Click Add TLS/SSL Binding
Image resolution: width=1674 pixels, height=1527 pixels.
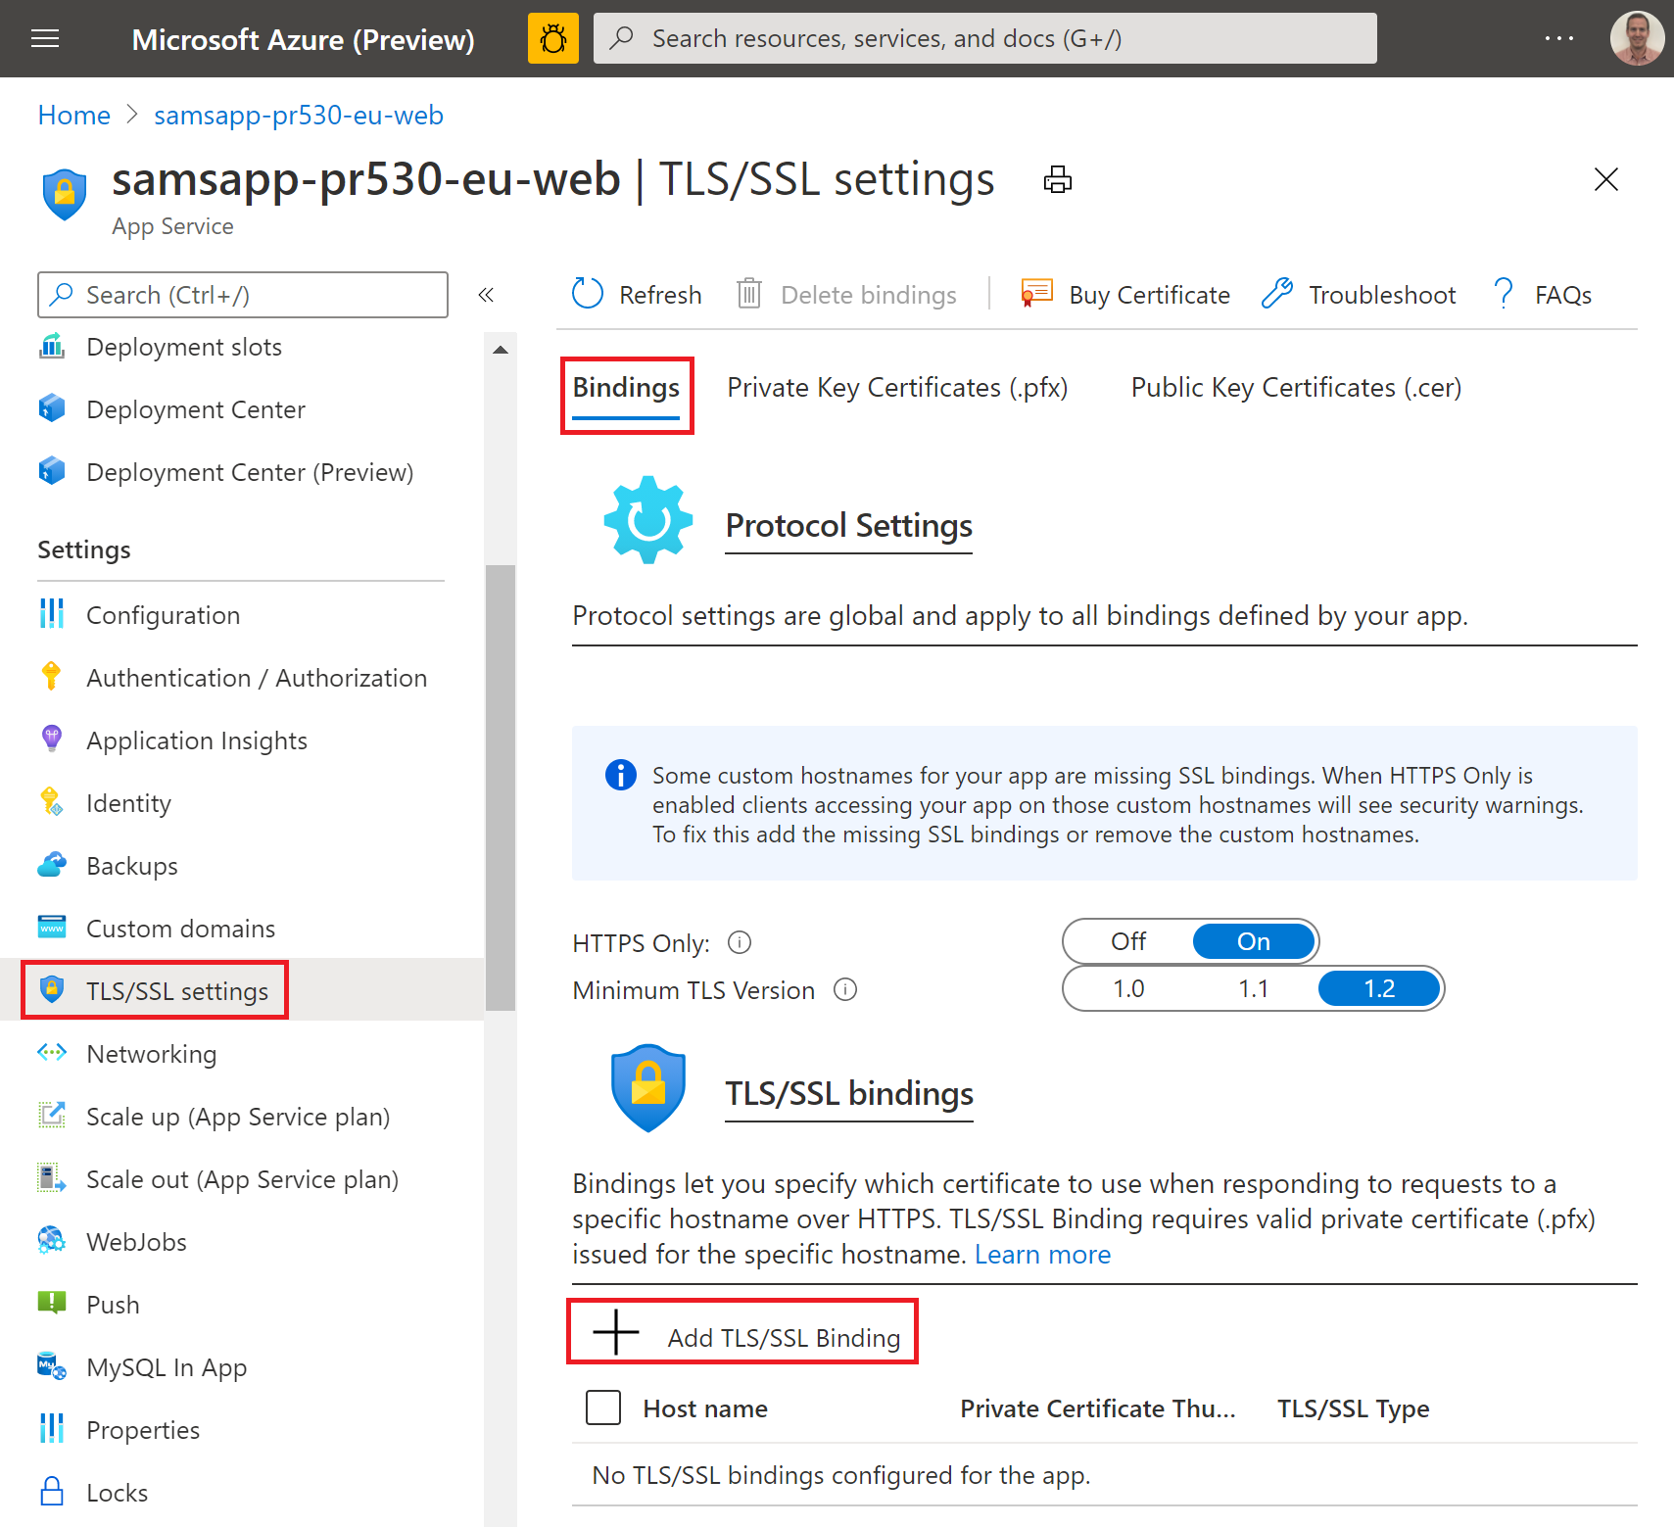[x=742, y=1336]
